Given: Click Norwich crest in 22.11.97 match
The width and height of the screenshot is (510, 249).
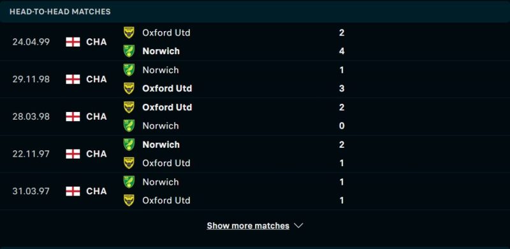Looking at the screenshot, I should pyautogui.click(x=129, y=145).
